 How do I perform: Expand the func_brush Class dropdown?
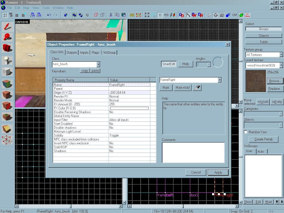tap(98, 64)
